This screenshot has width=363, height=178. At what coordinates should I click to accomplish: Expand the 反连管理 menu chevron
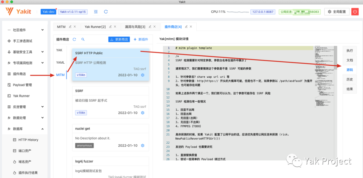(42, 107)
